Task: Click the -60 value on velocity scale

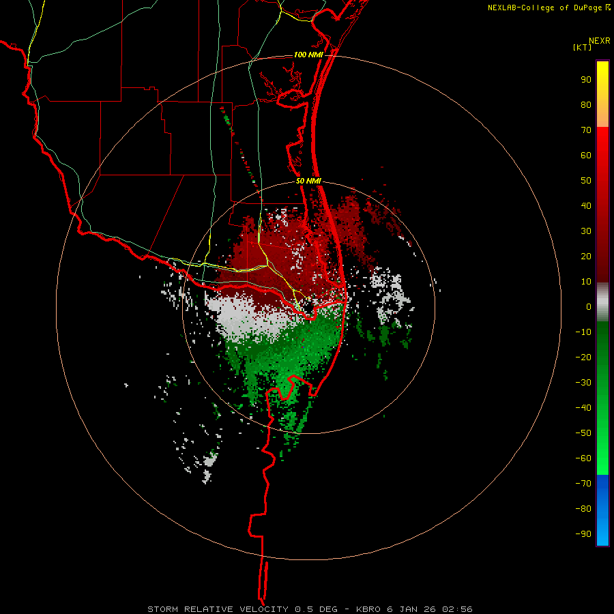Action: pyautogui.click(x=583, y=458)
